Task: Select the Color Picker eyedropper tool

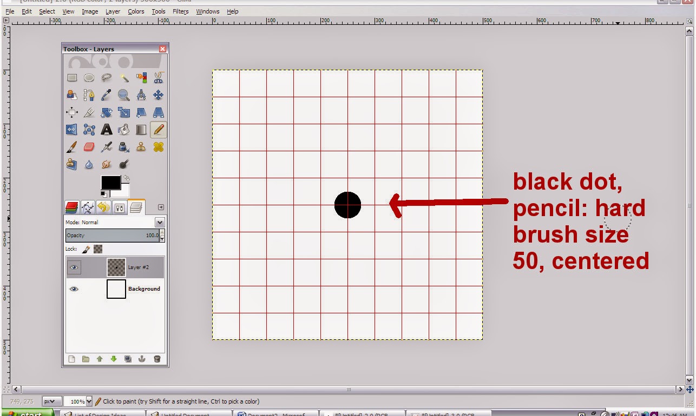Action: (x=107, y=95)
